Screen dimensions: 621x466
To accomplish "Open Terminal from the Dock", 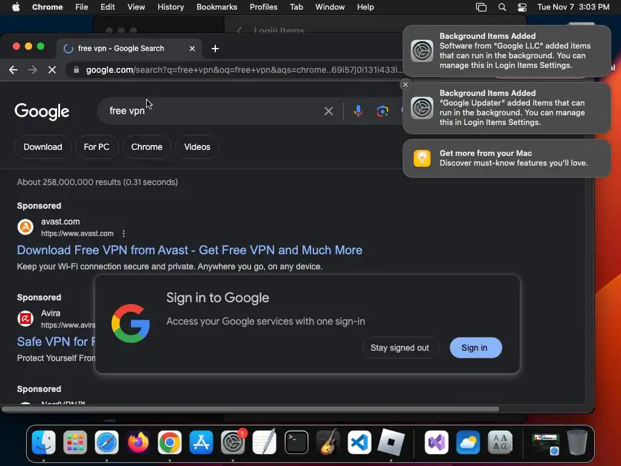I will [296, 442].
